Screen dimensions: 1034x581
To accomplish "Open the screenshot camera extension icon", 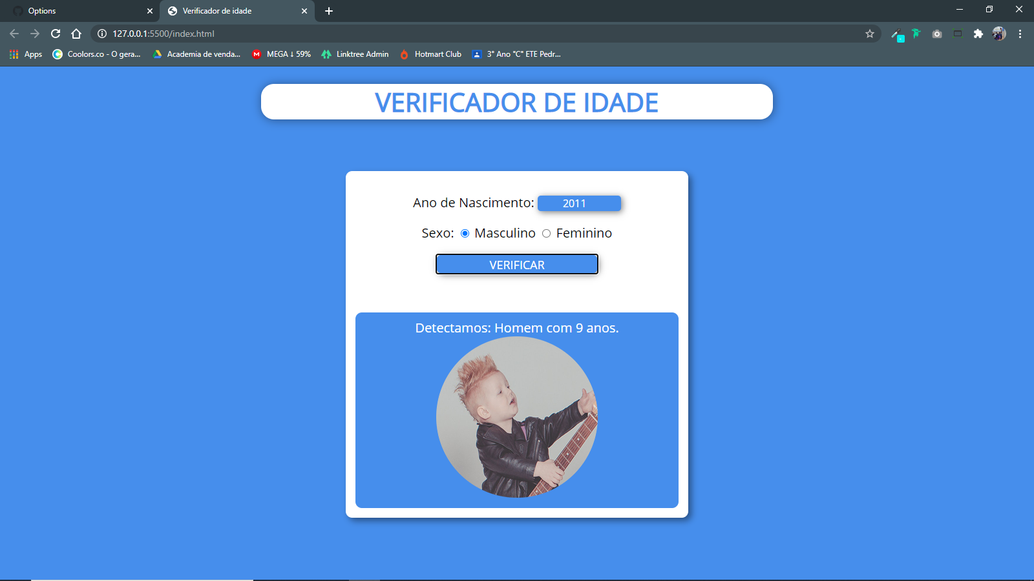I will [x=936, y=34].
